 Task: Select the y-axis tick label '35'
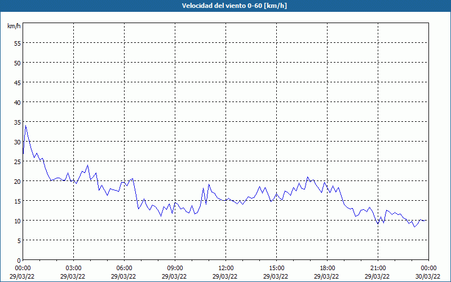coord(17,122)
